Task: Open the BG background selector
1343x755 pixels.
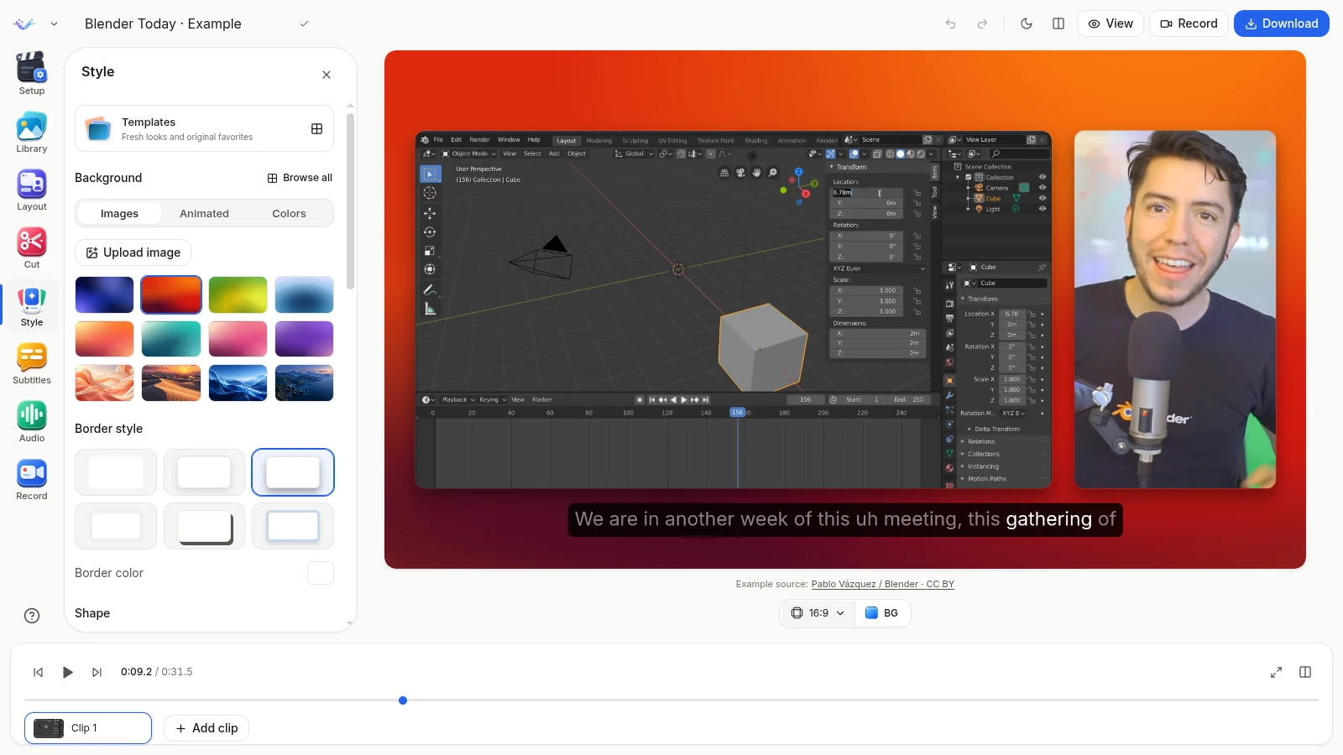Action: pos(882,613)
